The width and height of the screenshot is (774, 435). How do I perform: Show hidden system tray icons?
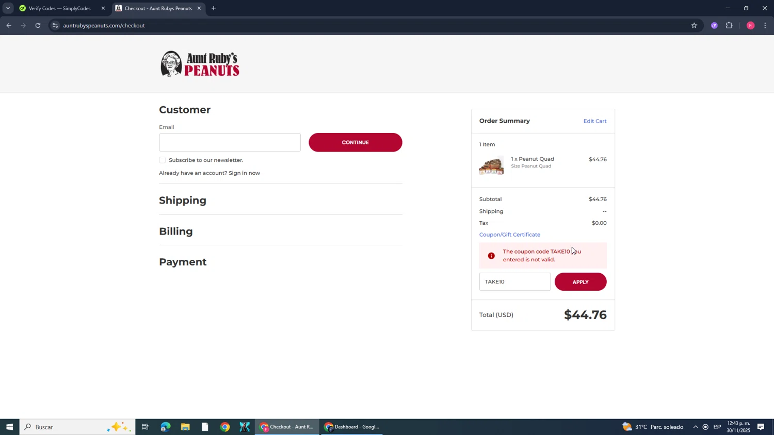[695, 427]
